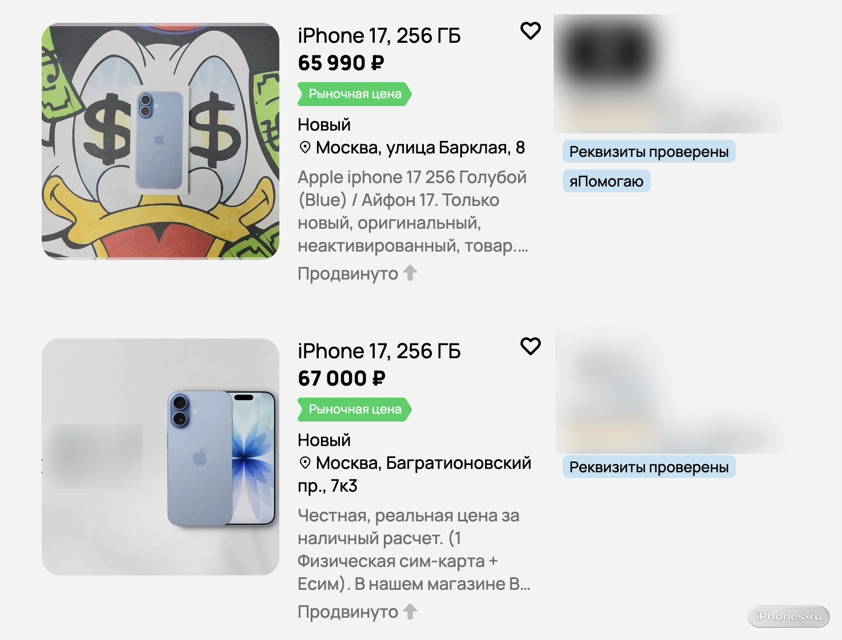Click the second Реквизиты проверены badge
Screen dimensions: 842x640
649,467
